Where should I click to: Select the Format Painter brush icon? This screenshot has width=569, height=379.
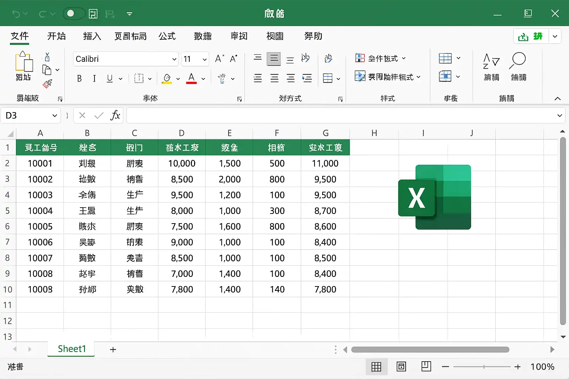(47, 84)
